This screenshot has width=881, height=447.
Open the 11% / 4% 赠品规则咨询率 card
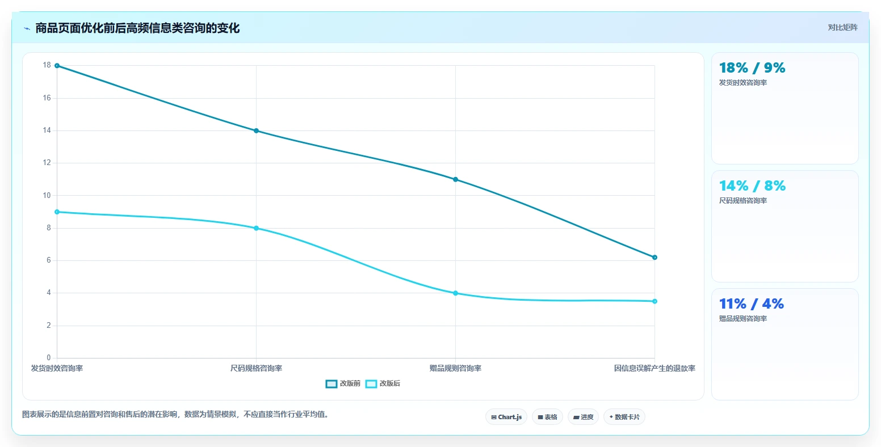point(784,344)
